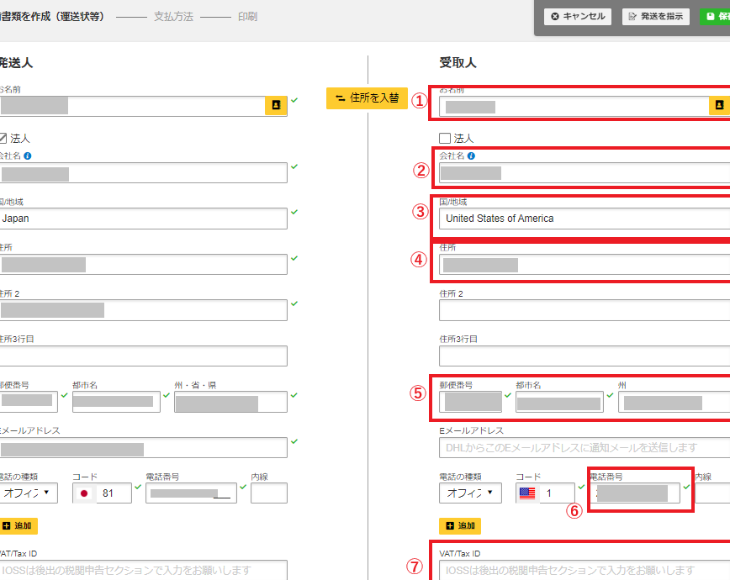Focus receiver company name field

point(585,172)
